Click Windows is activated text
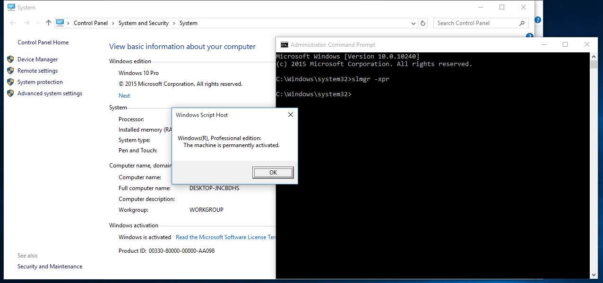Screen dimensions: 603x283 [145, 237]
